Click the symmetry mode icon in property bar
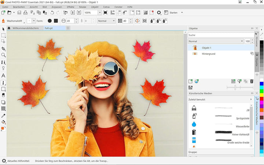Screen dimensions: 264x165 pos(137,21)
